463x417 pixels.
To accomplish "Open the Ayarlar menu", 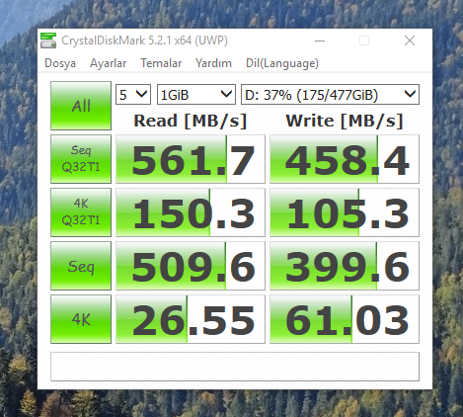I will pos(108,63).
